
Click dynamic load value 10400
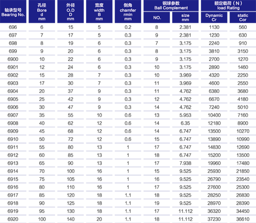(x=214, y=115)
